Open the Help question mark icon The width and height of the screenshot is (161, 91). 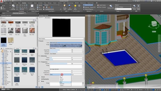(151, 1)
